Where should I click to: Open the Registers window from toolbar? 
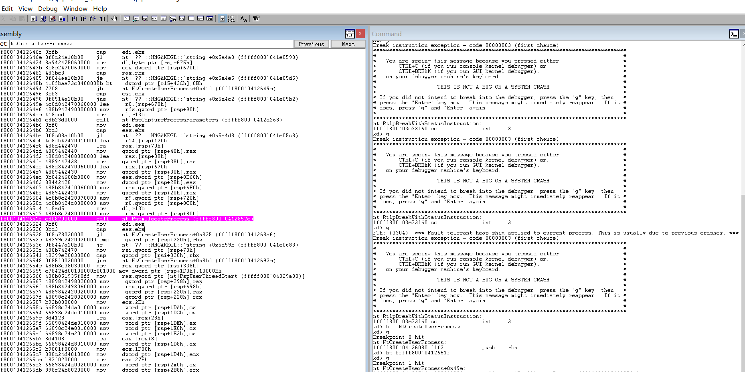(154, 18)
